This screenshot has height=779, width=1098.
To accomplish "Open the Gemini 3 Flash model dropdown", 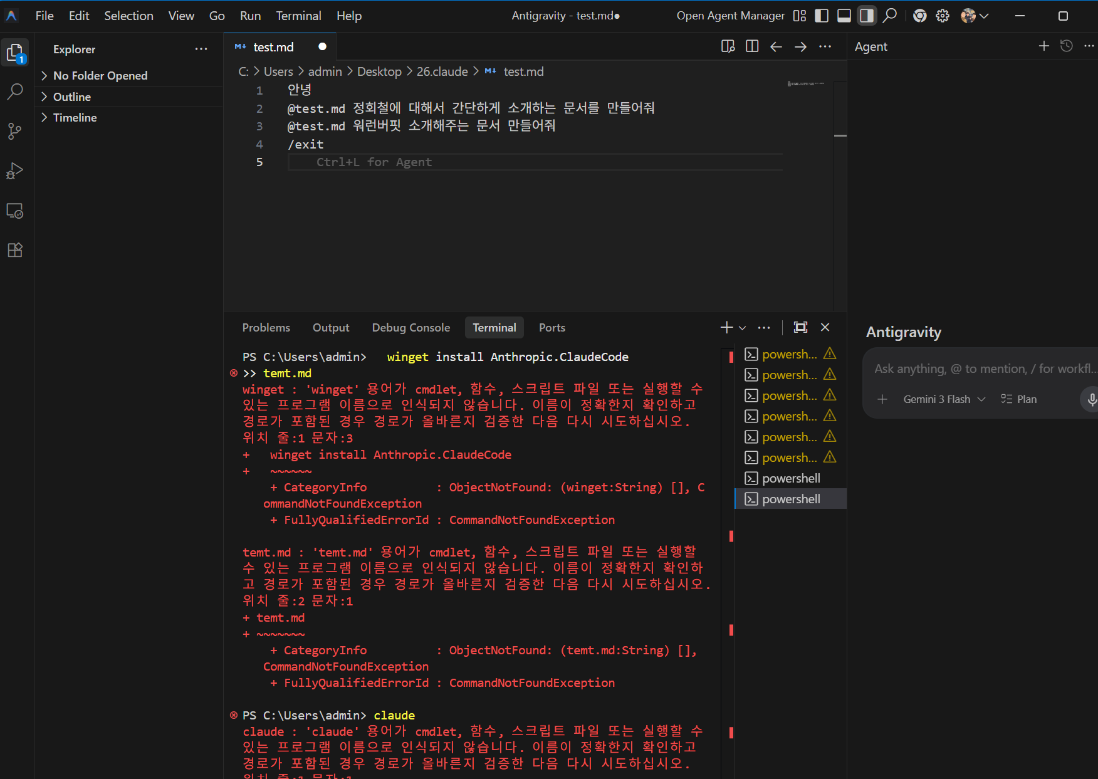I will (944, 399).
